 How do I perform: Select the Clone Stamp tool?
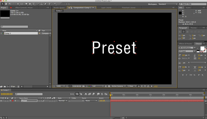click(x=42, y=4)
